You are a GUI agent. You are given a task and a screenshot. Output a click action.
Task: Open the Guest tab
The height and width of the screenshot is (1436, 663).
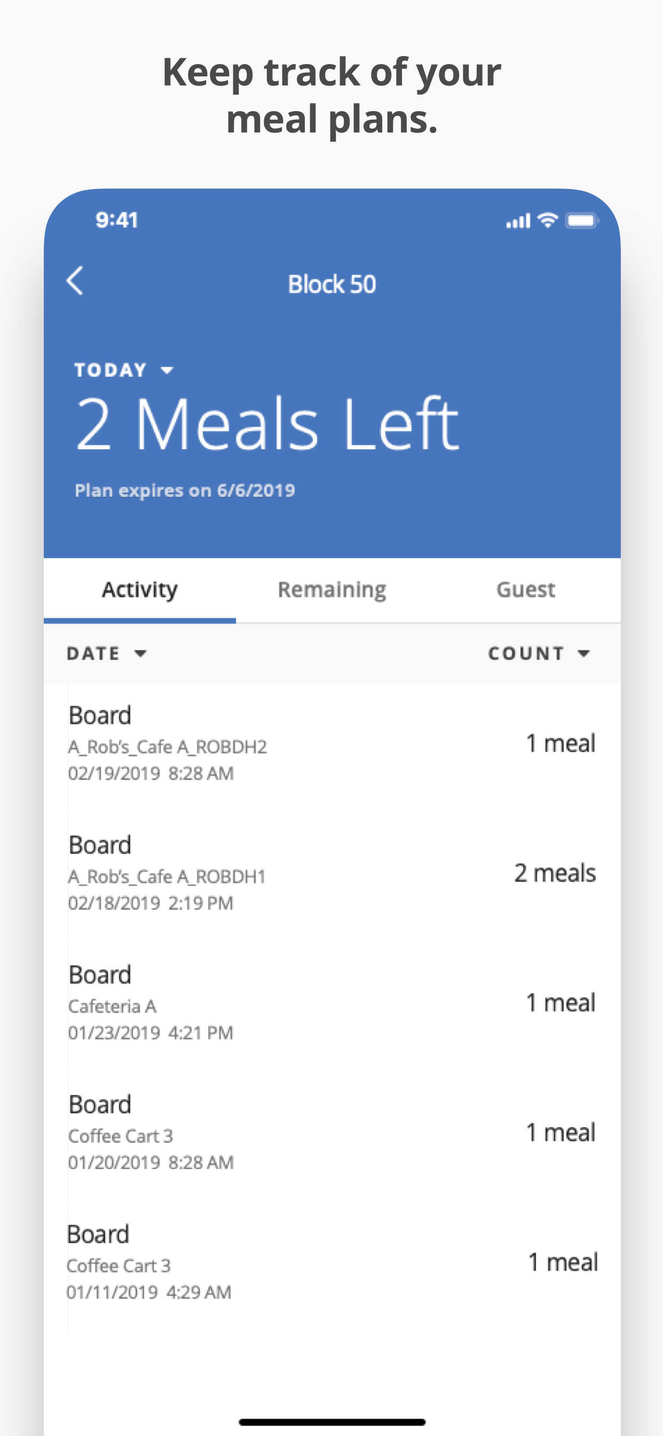525,590
